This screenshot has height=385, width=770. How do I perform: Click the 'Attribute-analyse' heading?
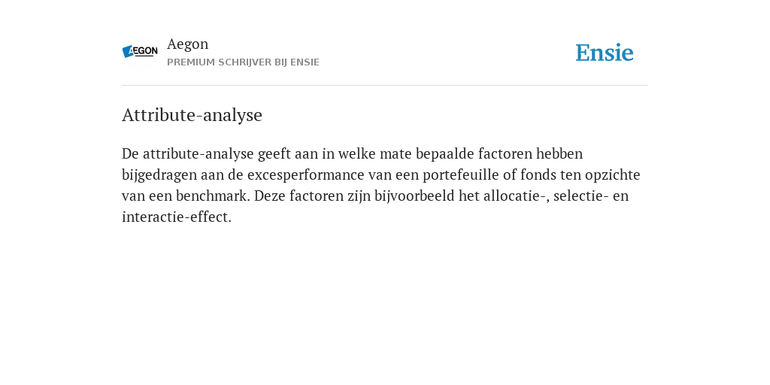point(192,115)
